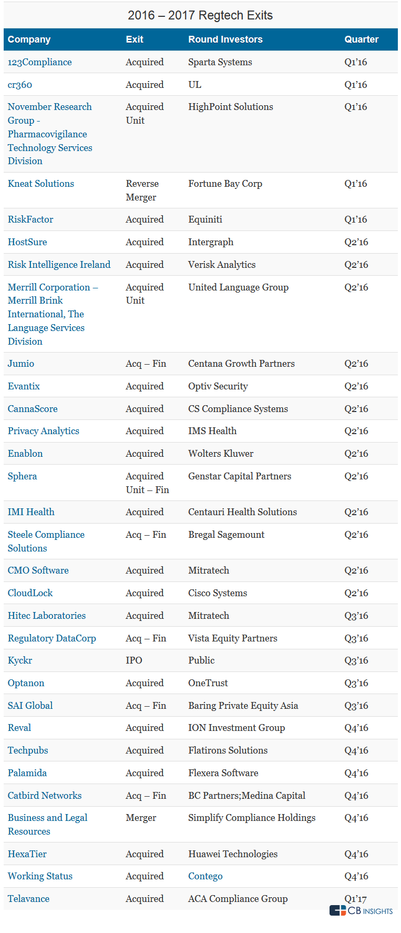401x933 pixels.
Task: Click the CB Insights logo
Action: [361, 910]
